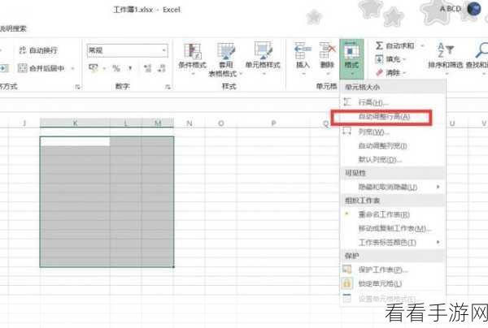
Task: Choose 保护工作表(P)... menu item
Action: point(383,270)
